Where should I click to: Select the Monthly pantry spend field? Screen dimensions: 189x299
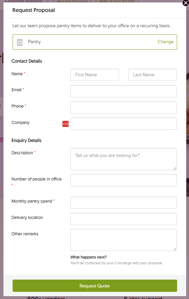tap(123, 203)
